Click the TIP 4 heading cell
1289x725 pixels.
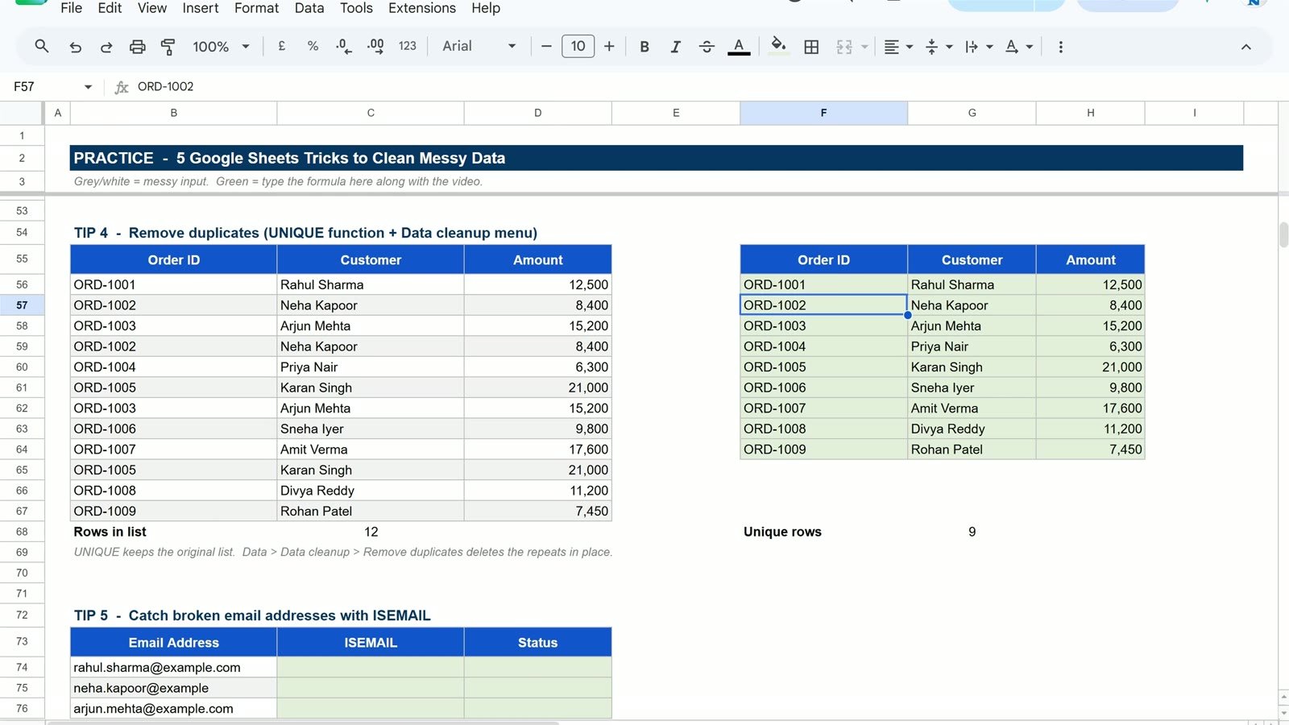pyautogui.click(x=305, y=233)
